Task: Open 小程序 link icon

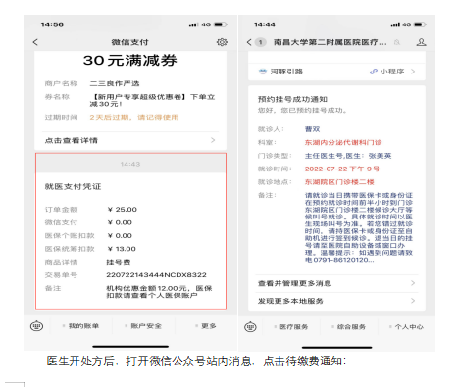Action: coord(373,72)
